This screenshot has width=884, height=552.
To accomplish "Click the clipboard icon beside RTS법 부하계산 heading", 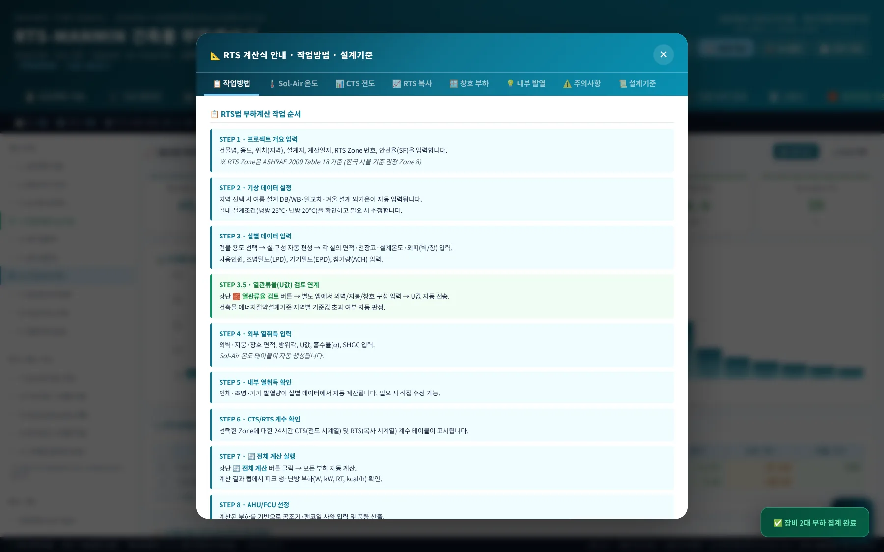I will pyautogui.click(x=214, y=114).
